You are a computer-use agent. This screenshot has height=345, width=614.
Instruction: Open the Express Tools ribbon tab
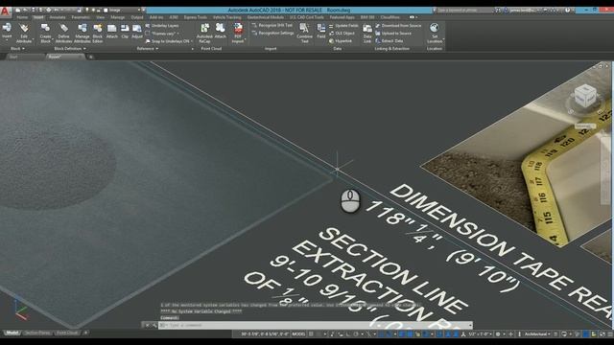(195, 17)
